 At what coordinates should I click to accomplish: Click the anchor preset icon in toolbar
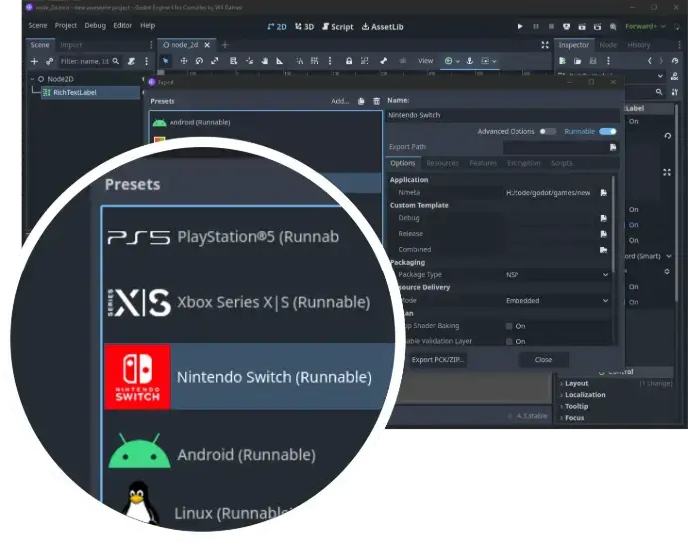pyautogui.click(x=469, y=61)
